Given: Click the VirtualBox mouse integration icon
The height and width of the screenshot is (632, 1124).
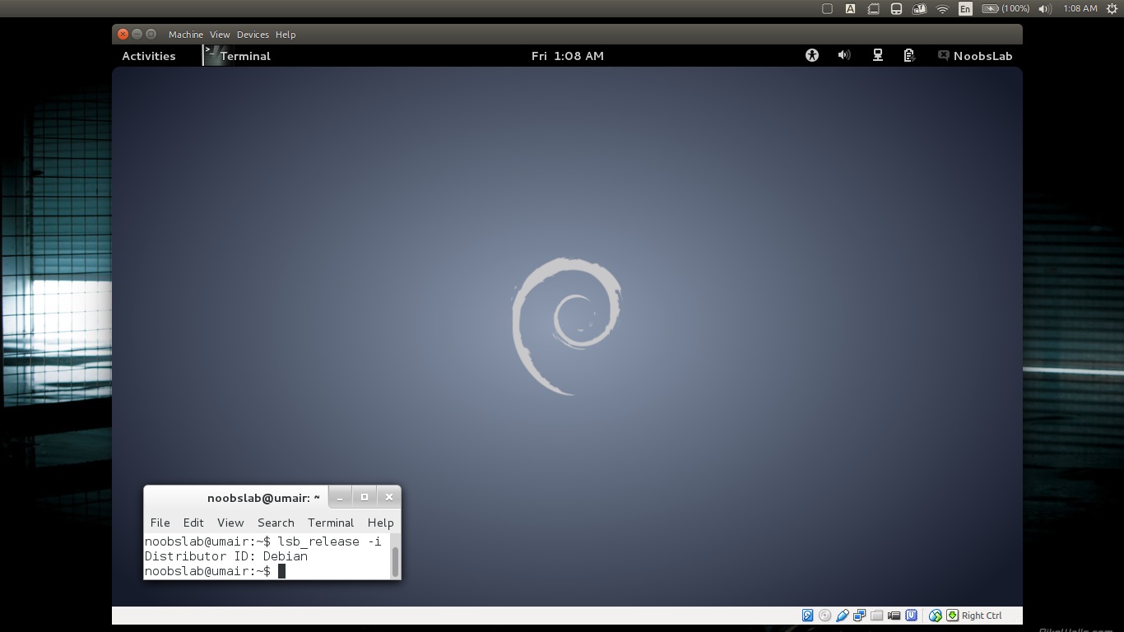Looking at the screenshot, I should click(935, 616).
